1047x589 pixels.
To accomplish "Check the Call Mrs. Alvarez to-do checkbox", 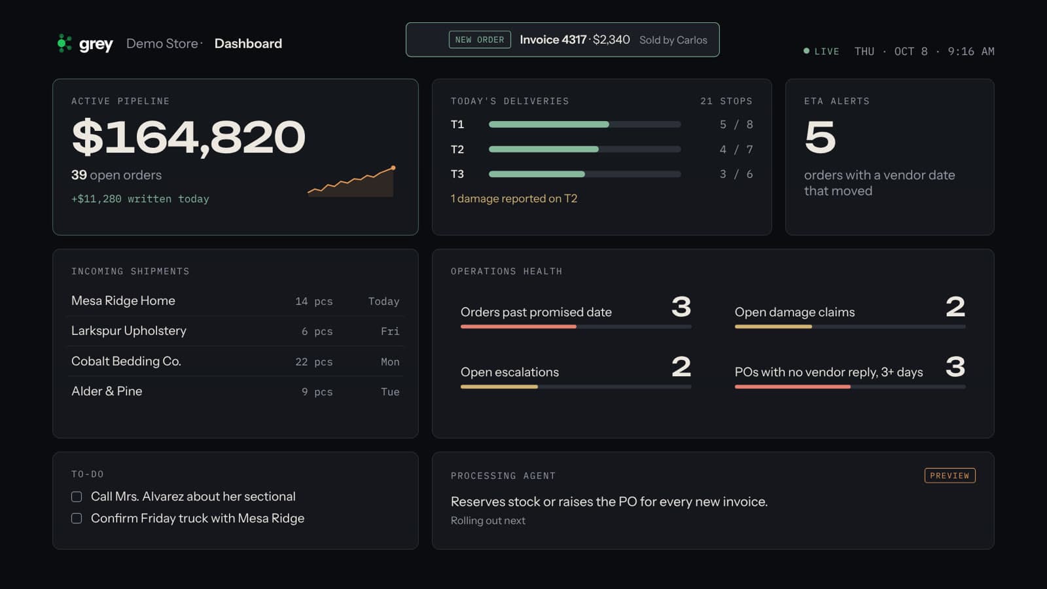I will [77, 497].
